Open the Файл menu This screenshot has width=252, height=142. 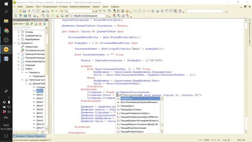[x=20, y=7]
